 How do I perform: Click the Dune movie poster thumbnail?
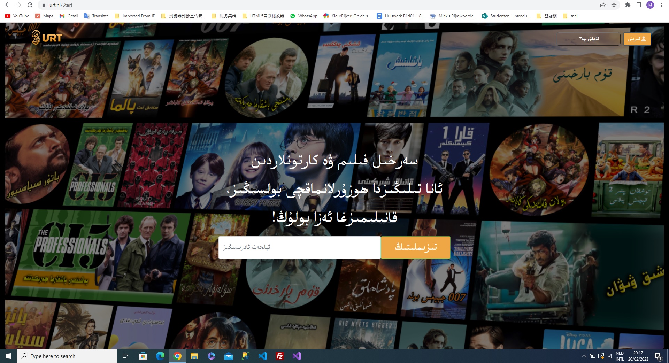coord(530,75)
